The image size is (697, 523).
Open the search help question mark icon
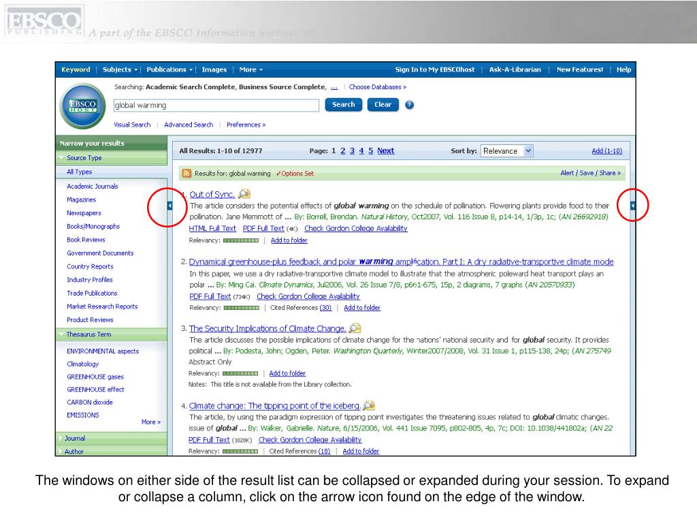click(409, 105)
